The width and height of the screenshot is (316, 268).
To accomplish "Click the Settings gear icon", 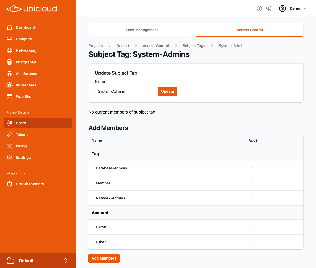I will click(9, 158).
